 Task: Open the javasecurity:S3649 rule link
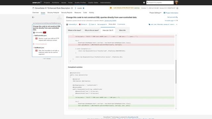[x=110, y=21]
